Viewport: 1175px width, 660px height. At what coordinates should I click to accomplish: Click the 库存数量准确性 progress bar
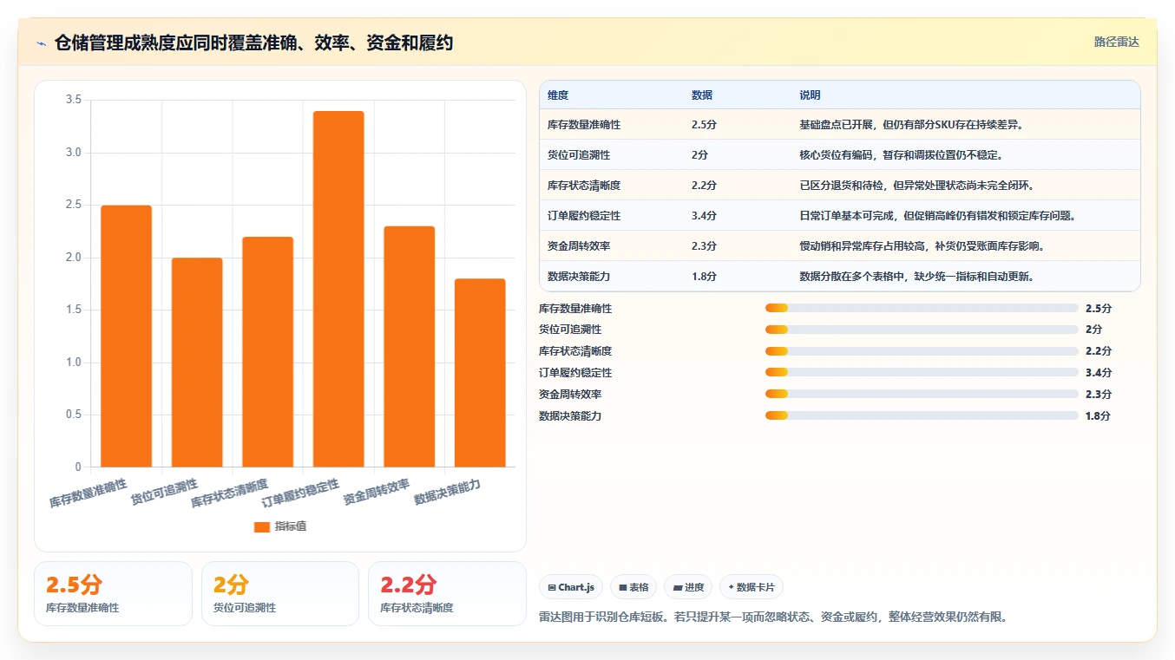pyautogui.click(x=922, y=308)
